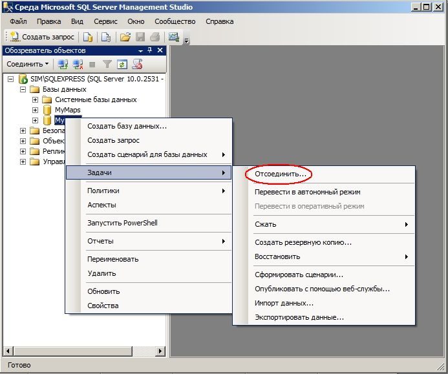Click the connect Object Explorer icon
The width and height of the screenshot is (448, 374).
tap(63, 64)
